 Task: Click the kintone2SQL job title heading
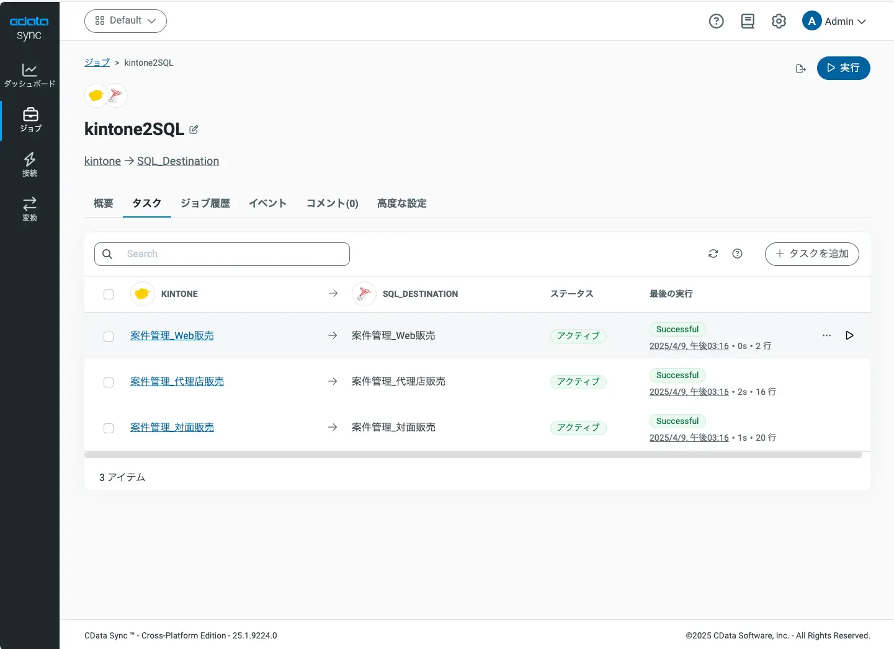point(134,129)
